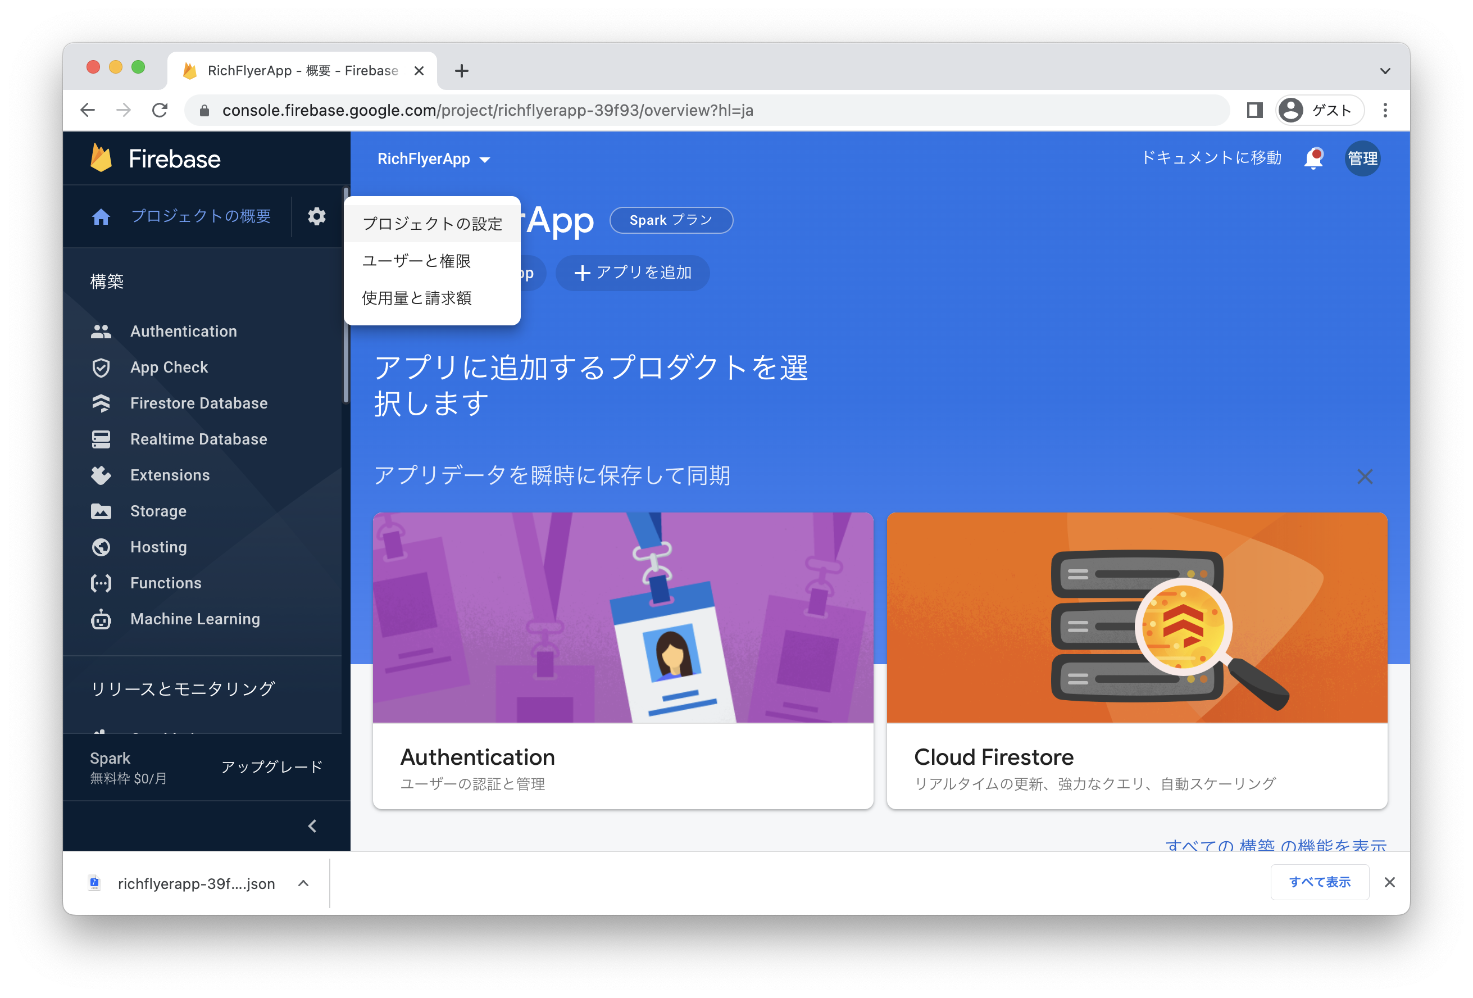Click the App Check shield icon

[x=101, y=367]
